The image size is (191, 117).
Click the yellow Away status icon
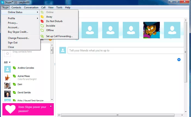42,17
